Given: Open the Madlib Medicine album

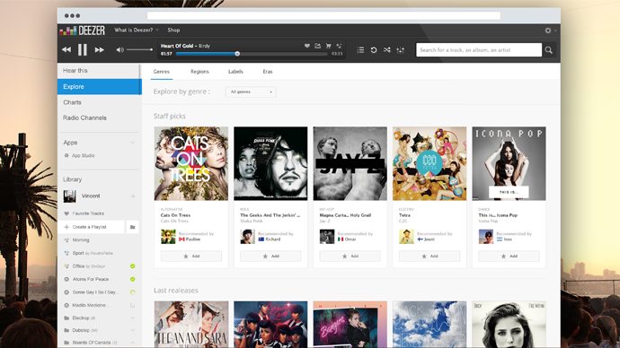Looking at the screenshot, I should pyautogui.click(x=89, y=305).
